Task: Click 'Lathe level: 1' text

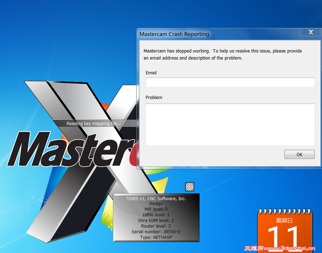Action: coord(156,215)
